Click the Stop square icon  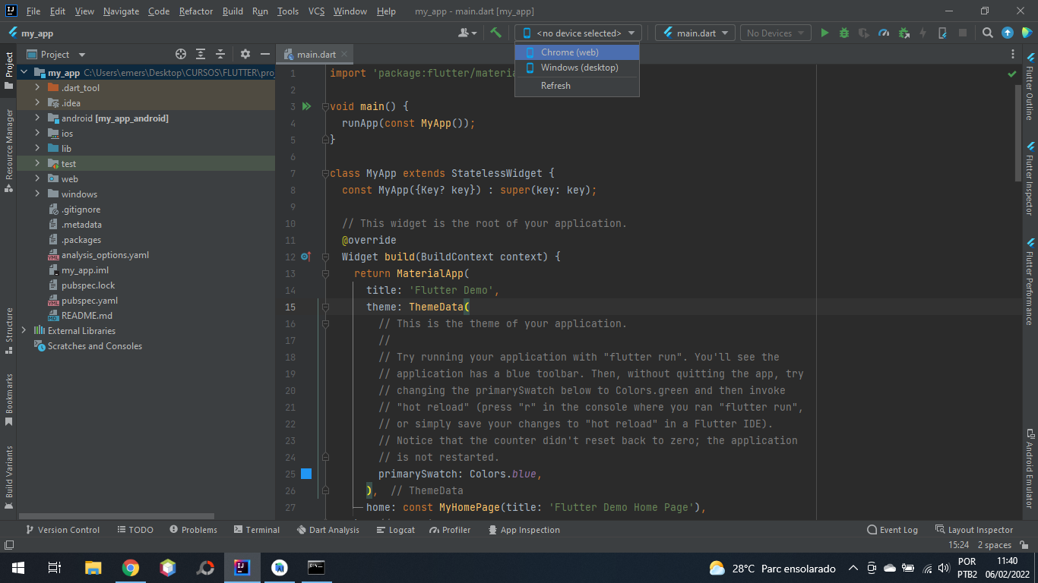(x=962, y=33)
